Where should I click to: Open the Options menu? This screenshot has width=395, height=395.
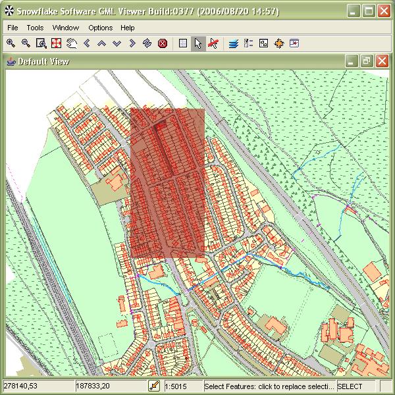(x=100, y=28)
